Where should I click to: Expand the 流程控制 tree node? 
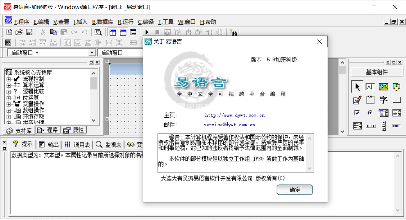coord(9,79)
